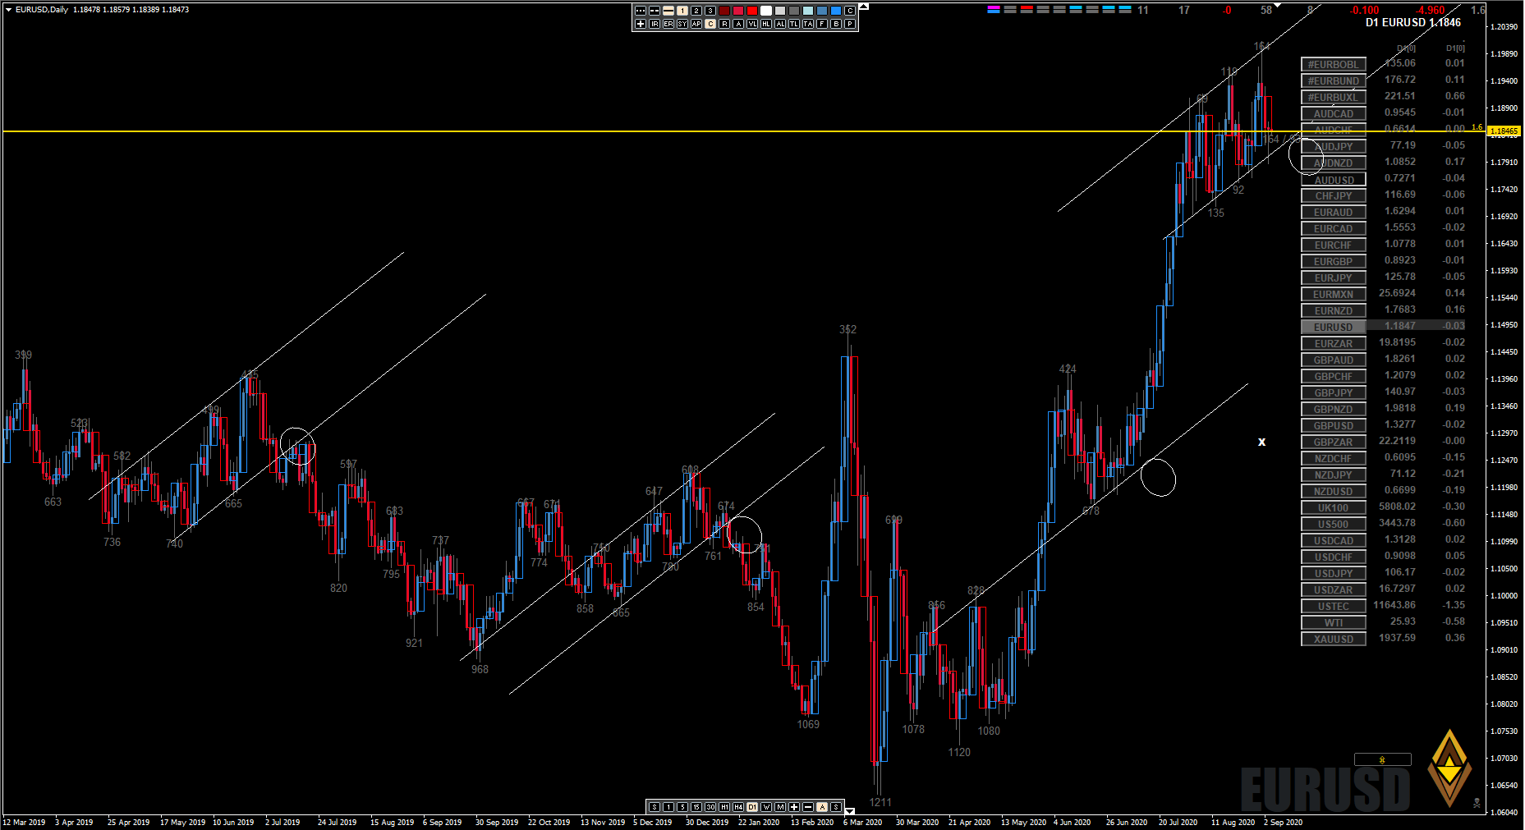The image size is (1525, 830).
Task: Switch to 15 minute timeframe
Action: pyautogui.click(x=696, y=807)
